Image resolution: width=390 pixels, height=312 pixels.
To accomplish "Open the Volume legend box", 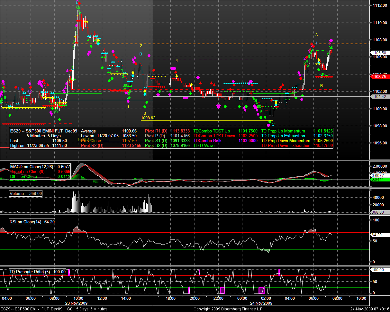I will (x=25, y=193).
